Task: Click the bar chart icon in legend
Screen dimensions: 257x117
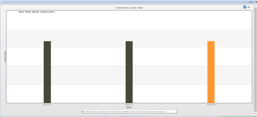Action: (x=83, y=111)
